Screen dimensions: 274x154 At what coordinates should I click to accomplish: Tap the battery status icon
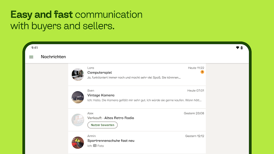pos(242,48)
